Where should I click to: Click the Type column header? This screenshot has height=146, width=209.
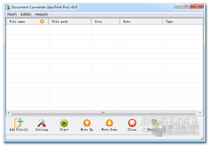pyautogui.click(x=183, y=21)
